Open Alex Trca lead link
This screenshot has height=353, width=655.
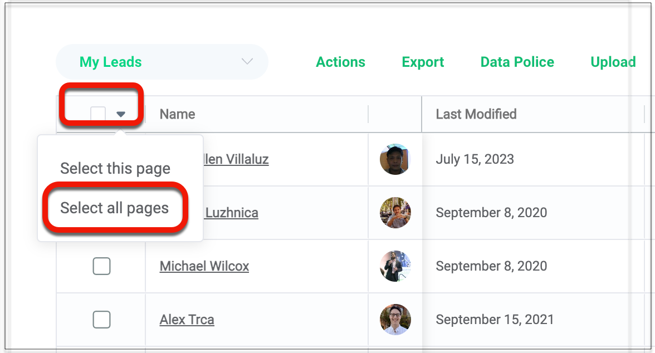point(187,320)
